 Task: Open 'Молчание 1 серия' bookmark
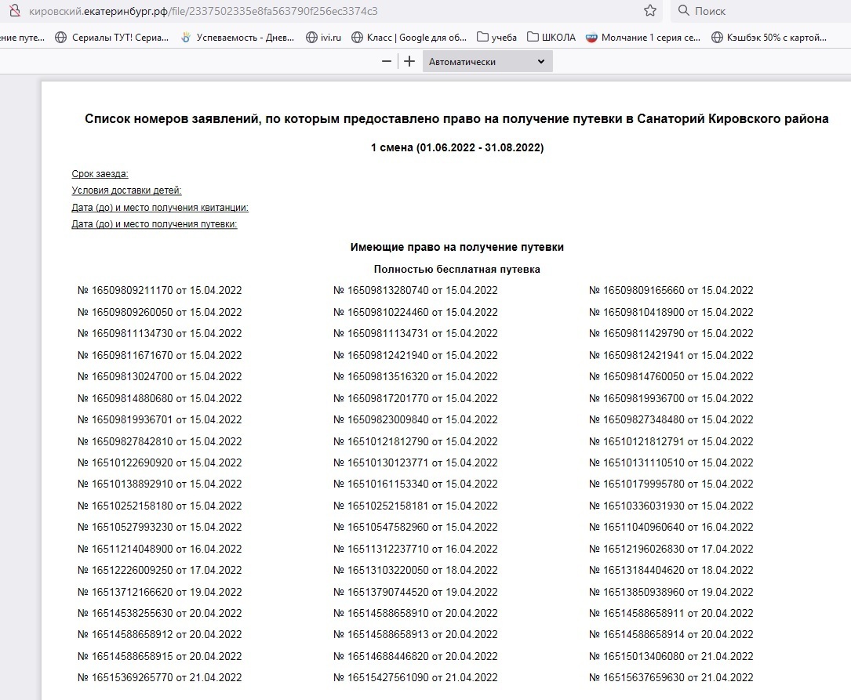point(642,37)
